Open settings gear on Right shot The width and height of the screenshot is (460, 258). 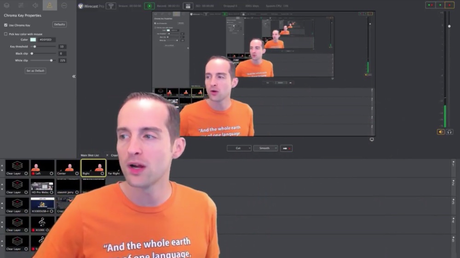click(102, 174)
